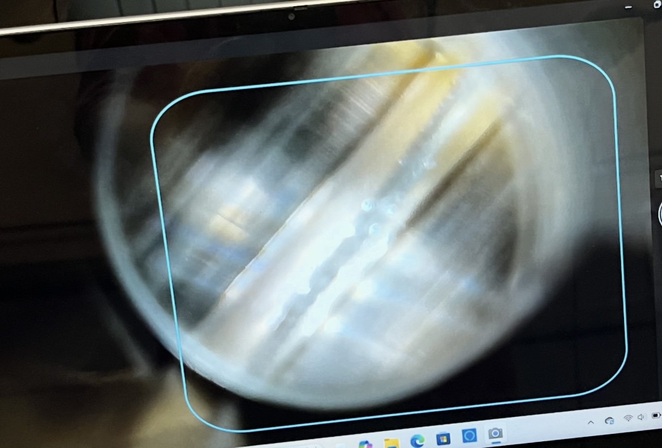
Task: Check the battery status icon
Action: tap(656, 416)
